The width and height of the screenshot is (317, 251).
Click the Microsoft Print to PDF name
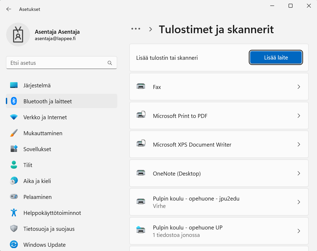click(180, 116)
